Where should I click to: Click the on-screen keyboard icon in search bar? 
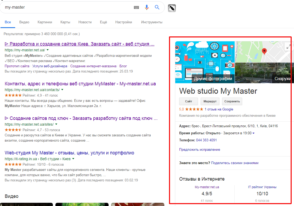click(x=136, y=7)
